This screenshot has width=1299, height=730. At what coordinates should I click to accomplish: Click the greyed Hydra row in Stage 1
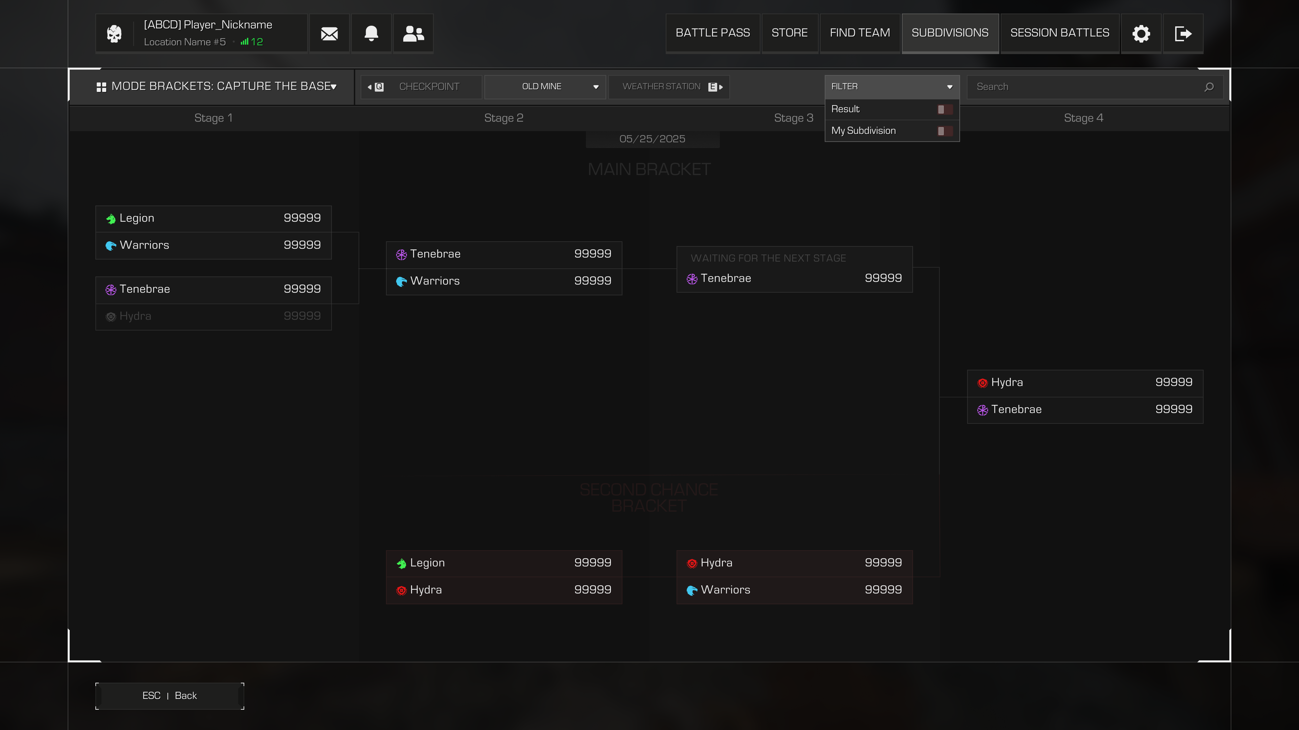tap(213, 316)
